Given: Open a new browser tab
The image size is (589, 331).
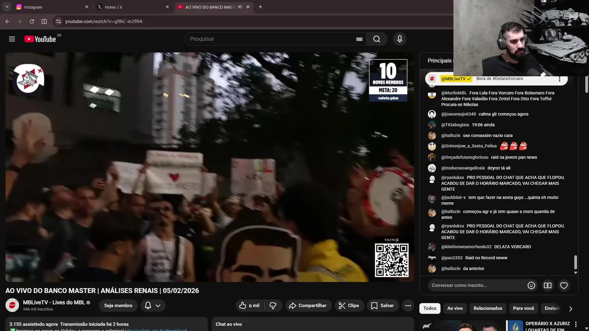Looking at the screenshot, I should click(x=260, y=7).
